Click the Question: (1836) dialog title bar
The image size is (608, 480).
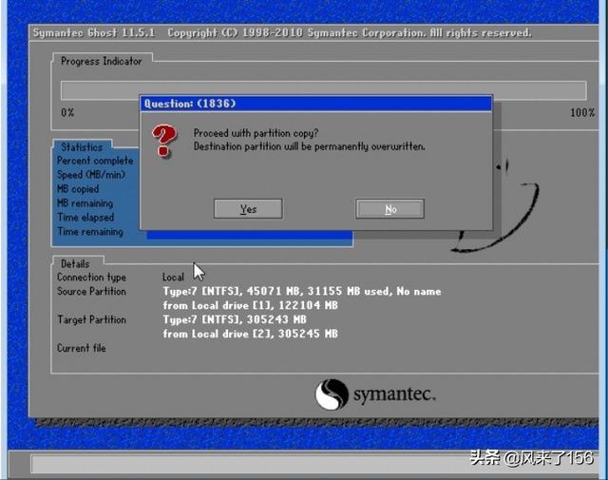315,104
